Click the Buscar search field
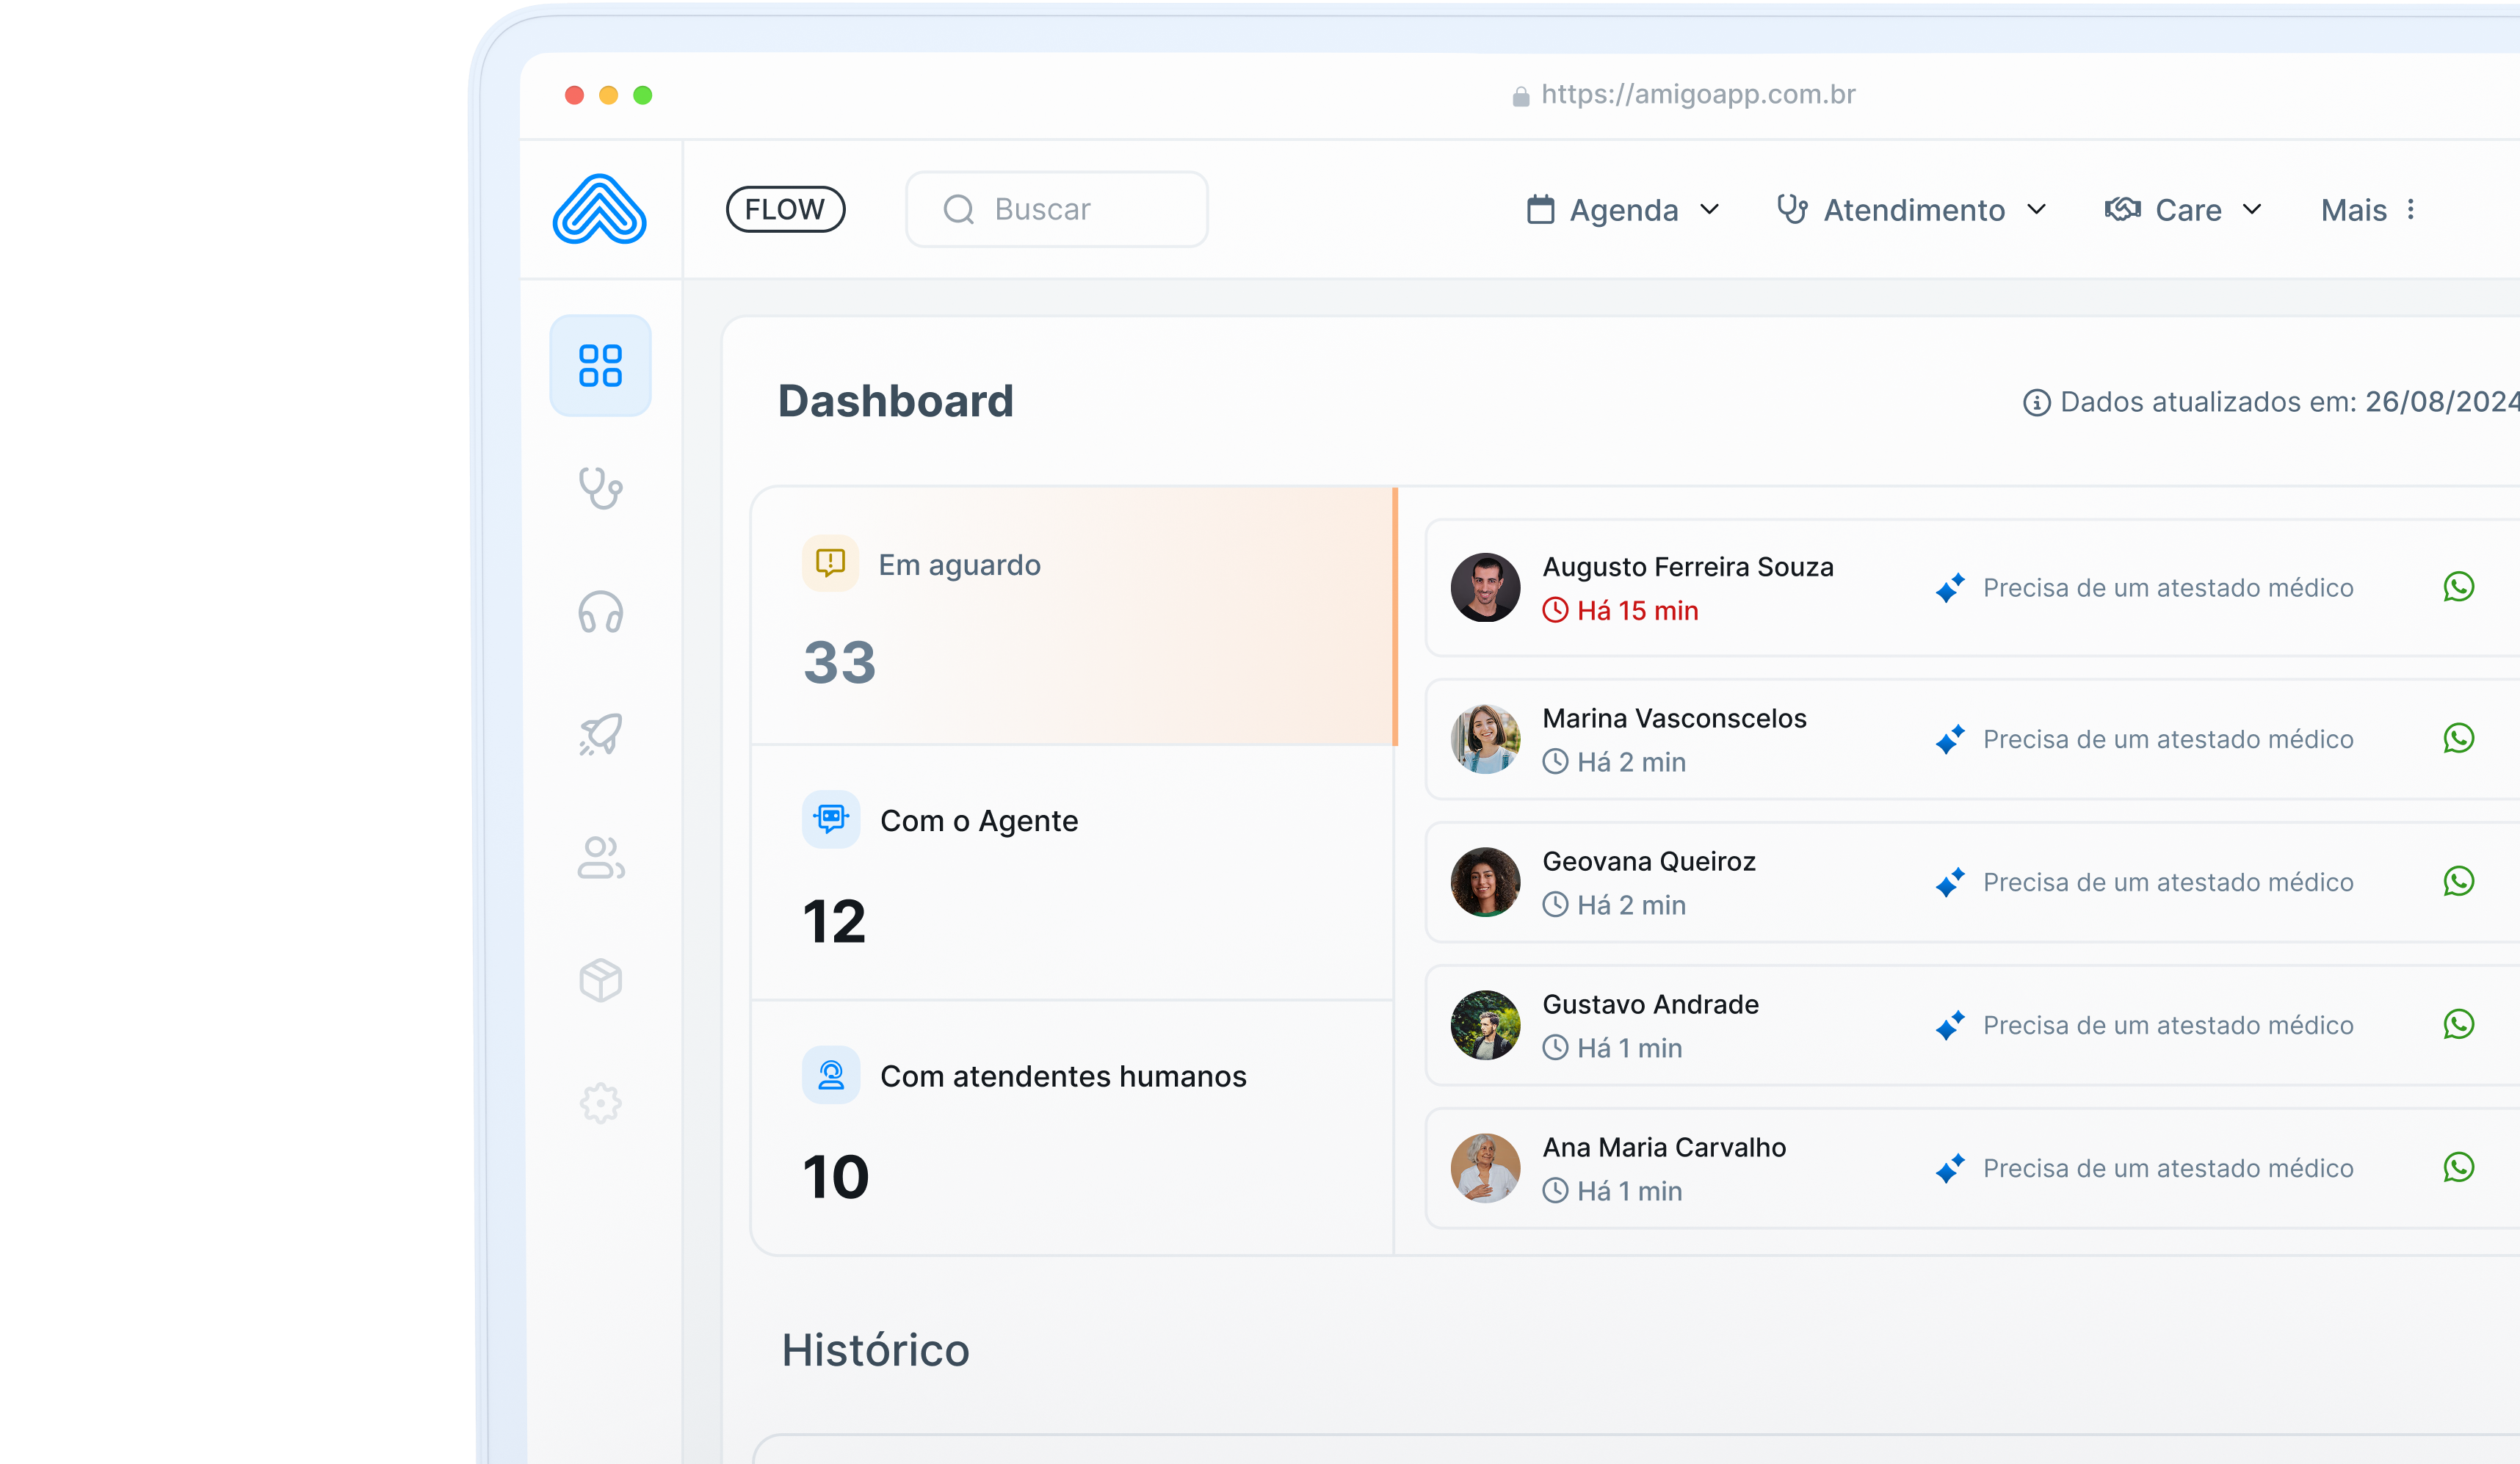 (1057, 209)
